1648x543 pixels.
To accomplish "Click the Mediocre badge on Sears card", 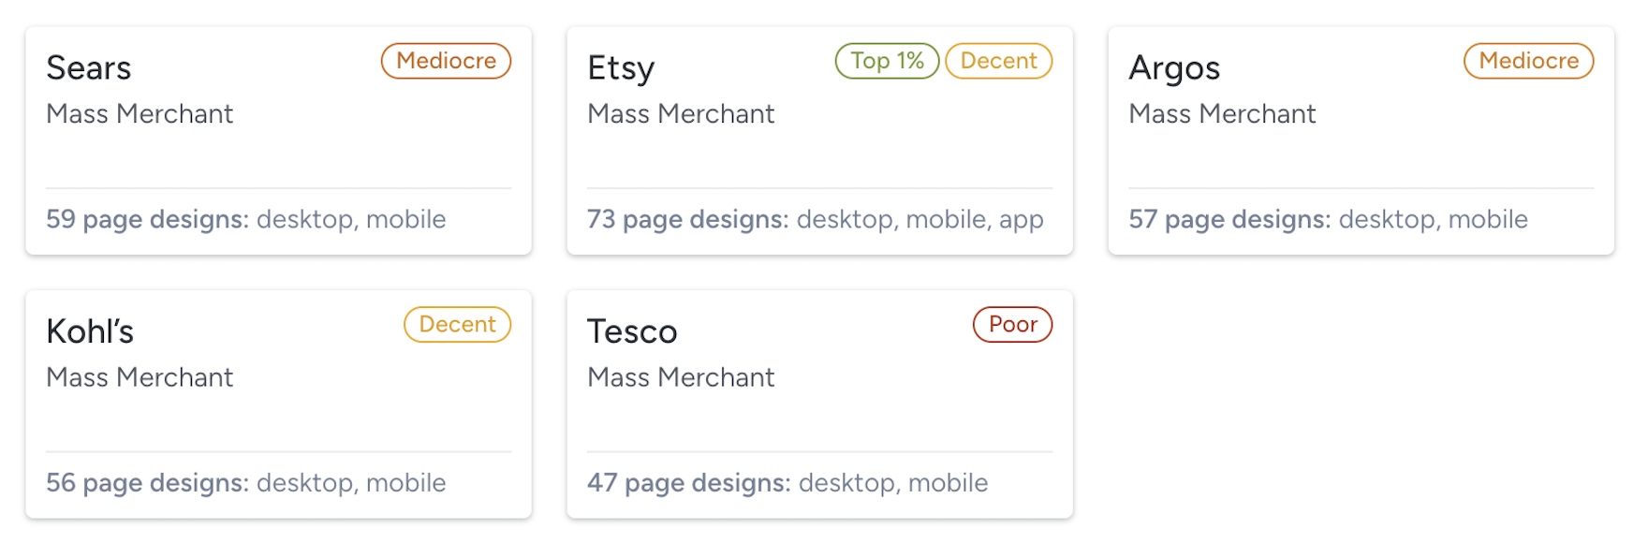I will point(446,61).
